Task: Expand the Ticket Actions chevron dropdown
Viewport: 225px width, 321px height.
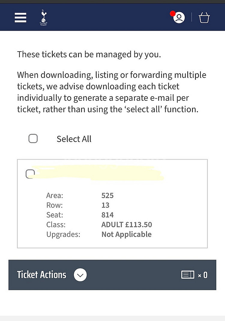Action: tap(80, 275)
